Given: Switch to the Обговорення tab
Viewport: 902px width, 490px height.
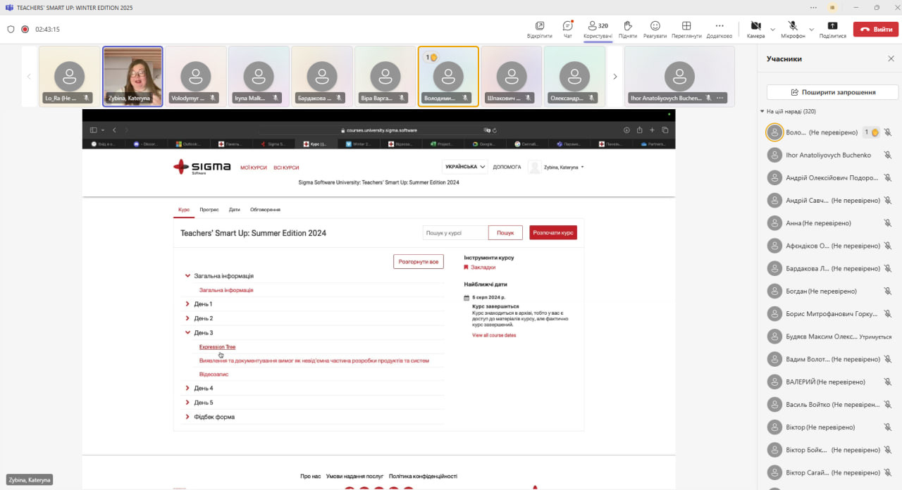Looking at the screenshot, I should pyautogui.click(x=265, y=210).
